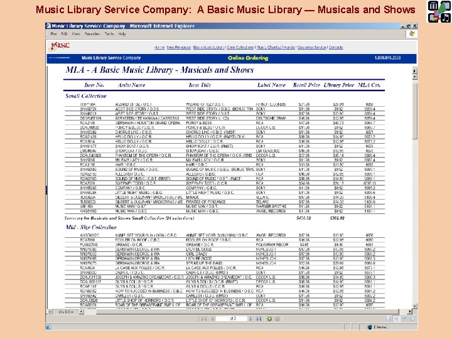Open the Edit menu

point(64,34)
